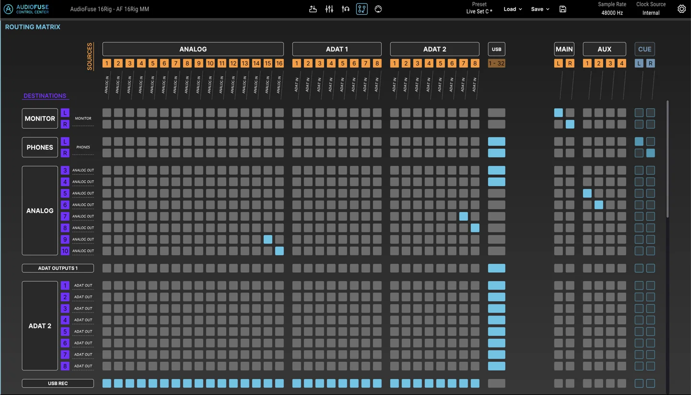Expand the Save preset dropdown

539,9
